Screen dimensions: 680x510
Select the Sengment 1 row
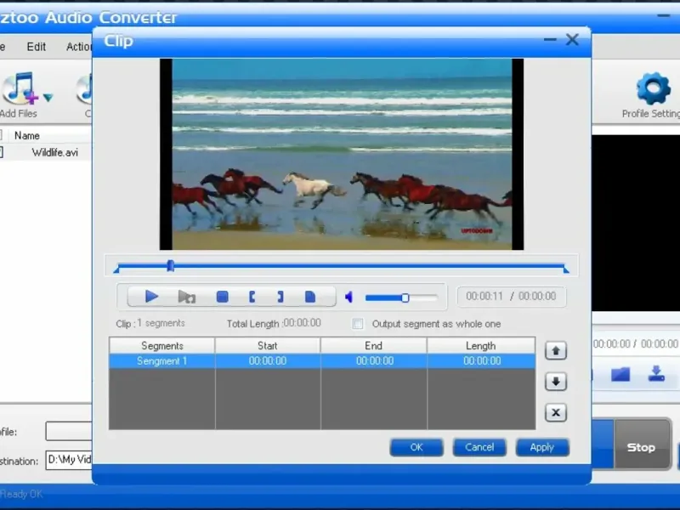pos(322,361)
